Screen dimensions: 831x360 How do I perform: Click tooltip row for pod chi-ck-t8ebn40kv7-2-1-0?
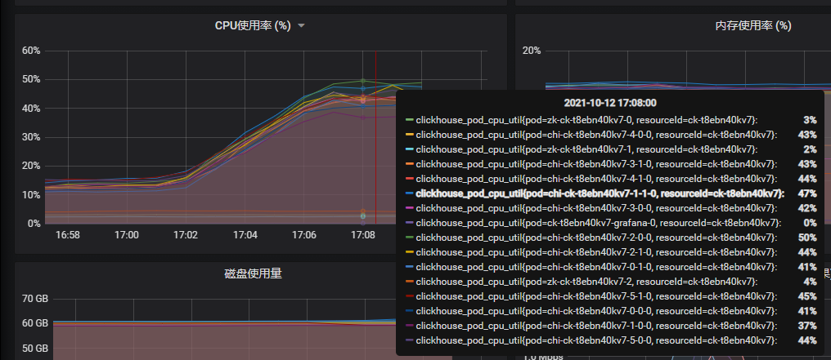(610, 252)
